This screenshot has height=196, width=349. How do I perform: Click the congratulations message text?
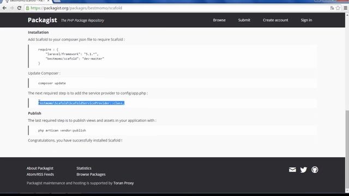(x=75, y=140)
